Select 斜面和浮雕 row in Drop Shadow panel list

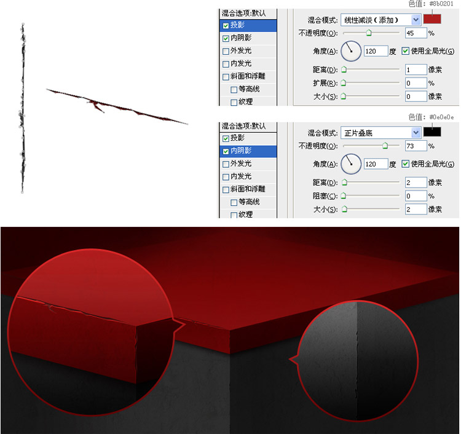pos(248,76)
